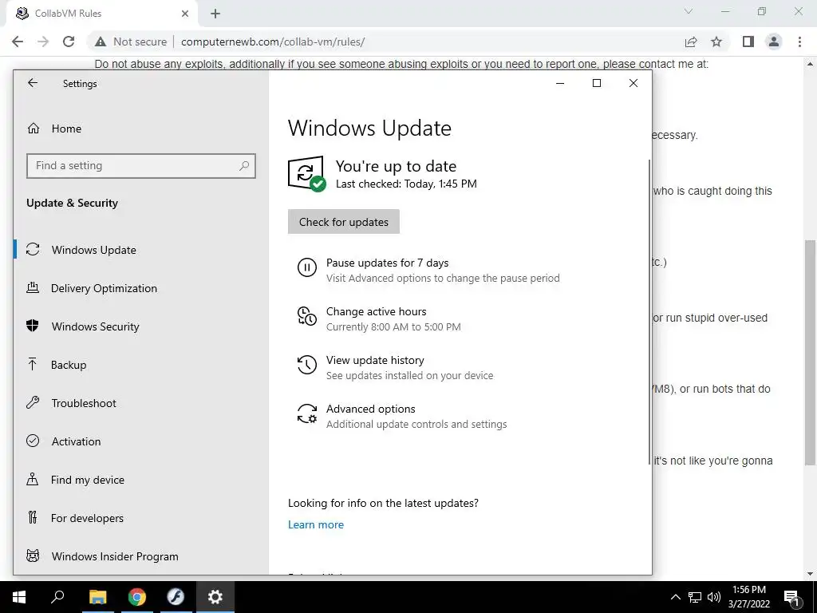Click the Not secure warning icon
Viewport: 817px width, 613px height.
pyautogui.click(x=101, y=42)
